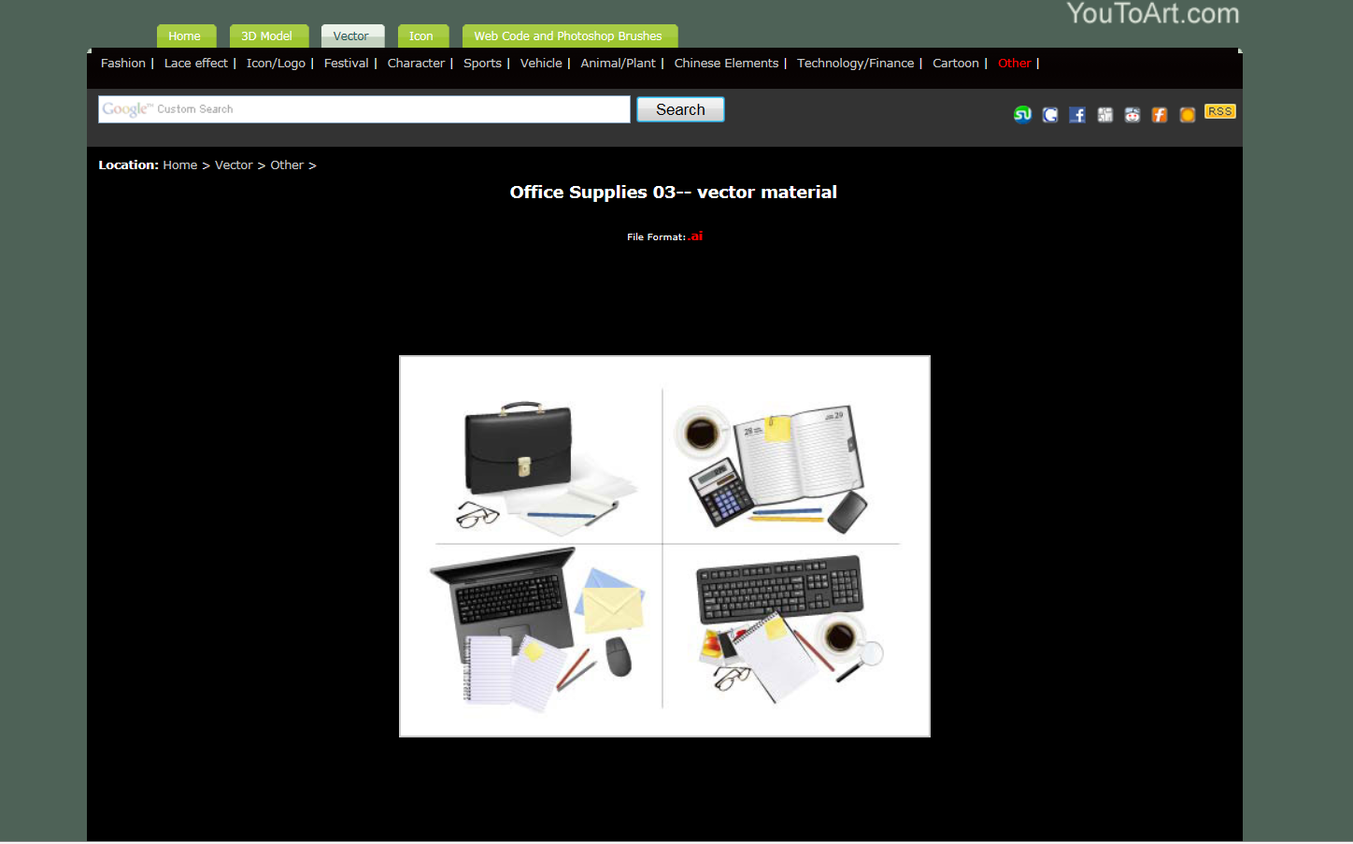Viewport: 1353px width, 844px height.
Task: Click the orange circle share icon
Action: point(1188,115)
